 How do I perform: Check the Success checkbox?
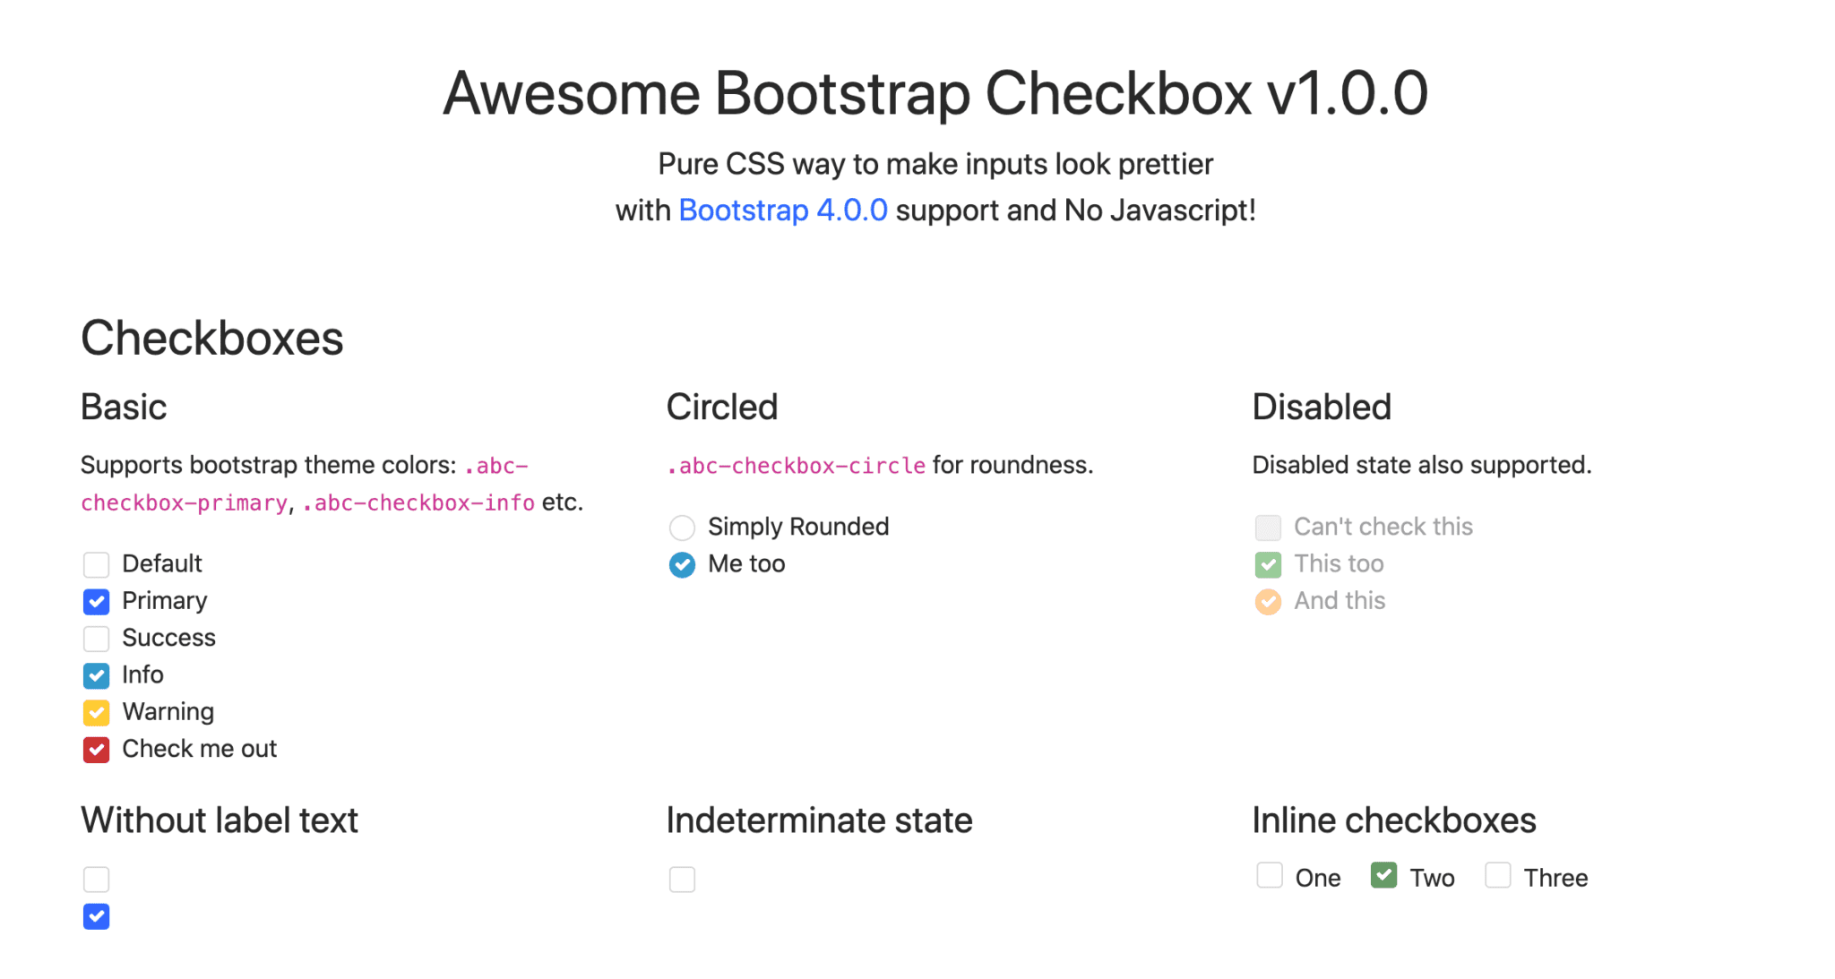click(96, 638)
